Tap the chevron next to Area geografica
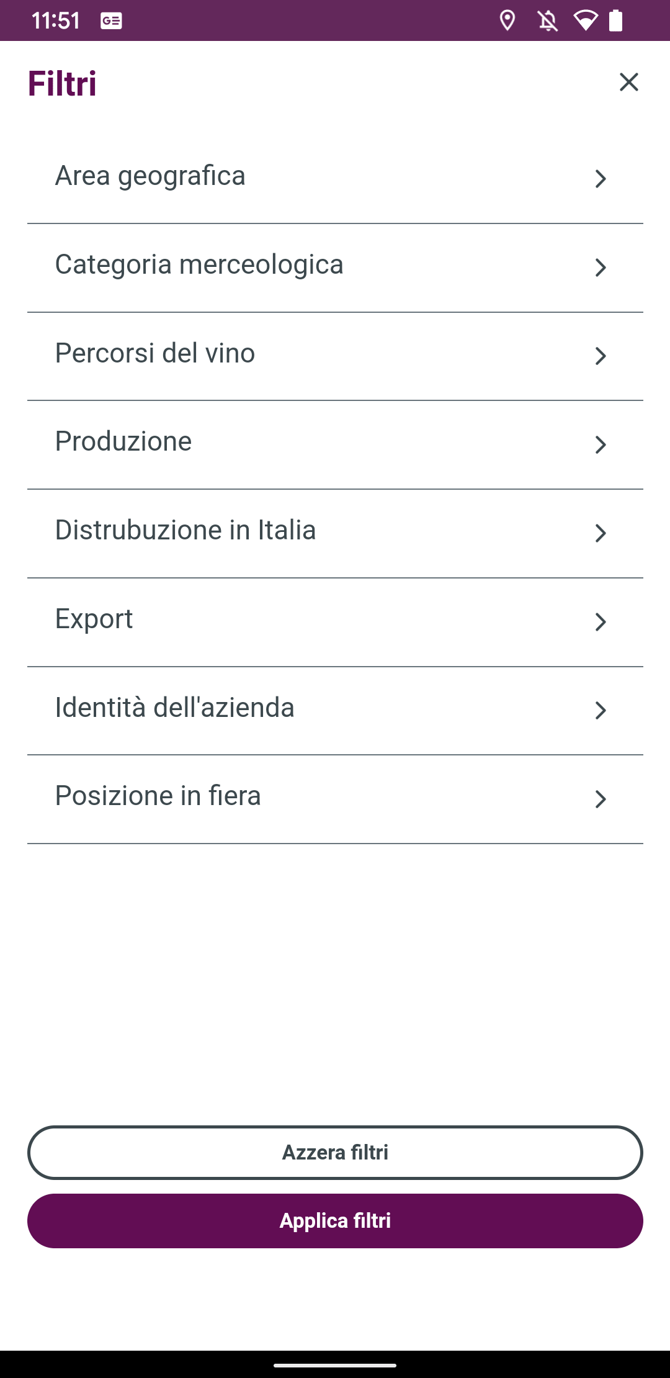Image resolution: width=670 pixels, height=1378 pixels. (x=600, y=179)
